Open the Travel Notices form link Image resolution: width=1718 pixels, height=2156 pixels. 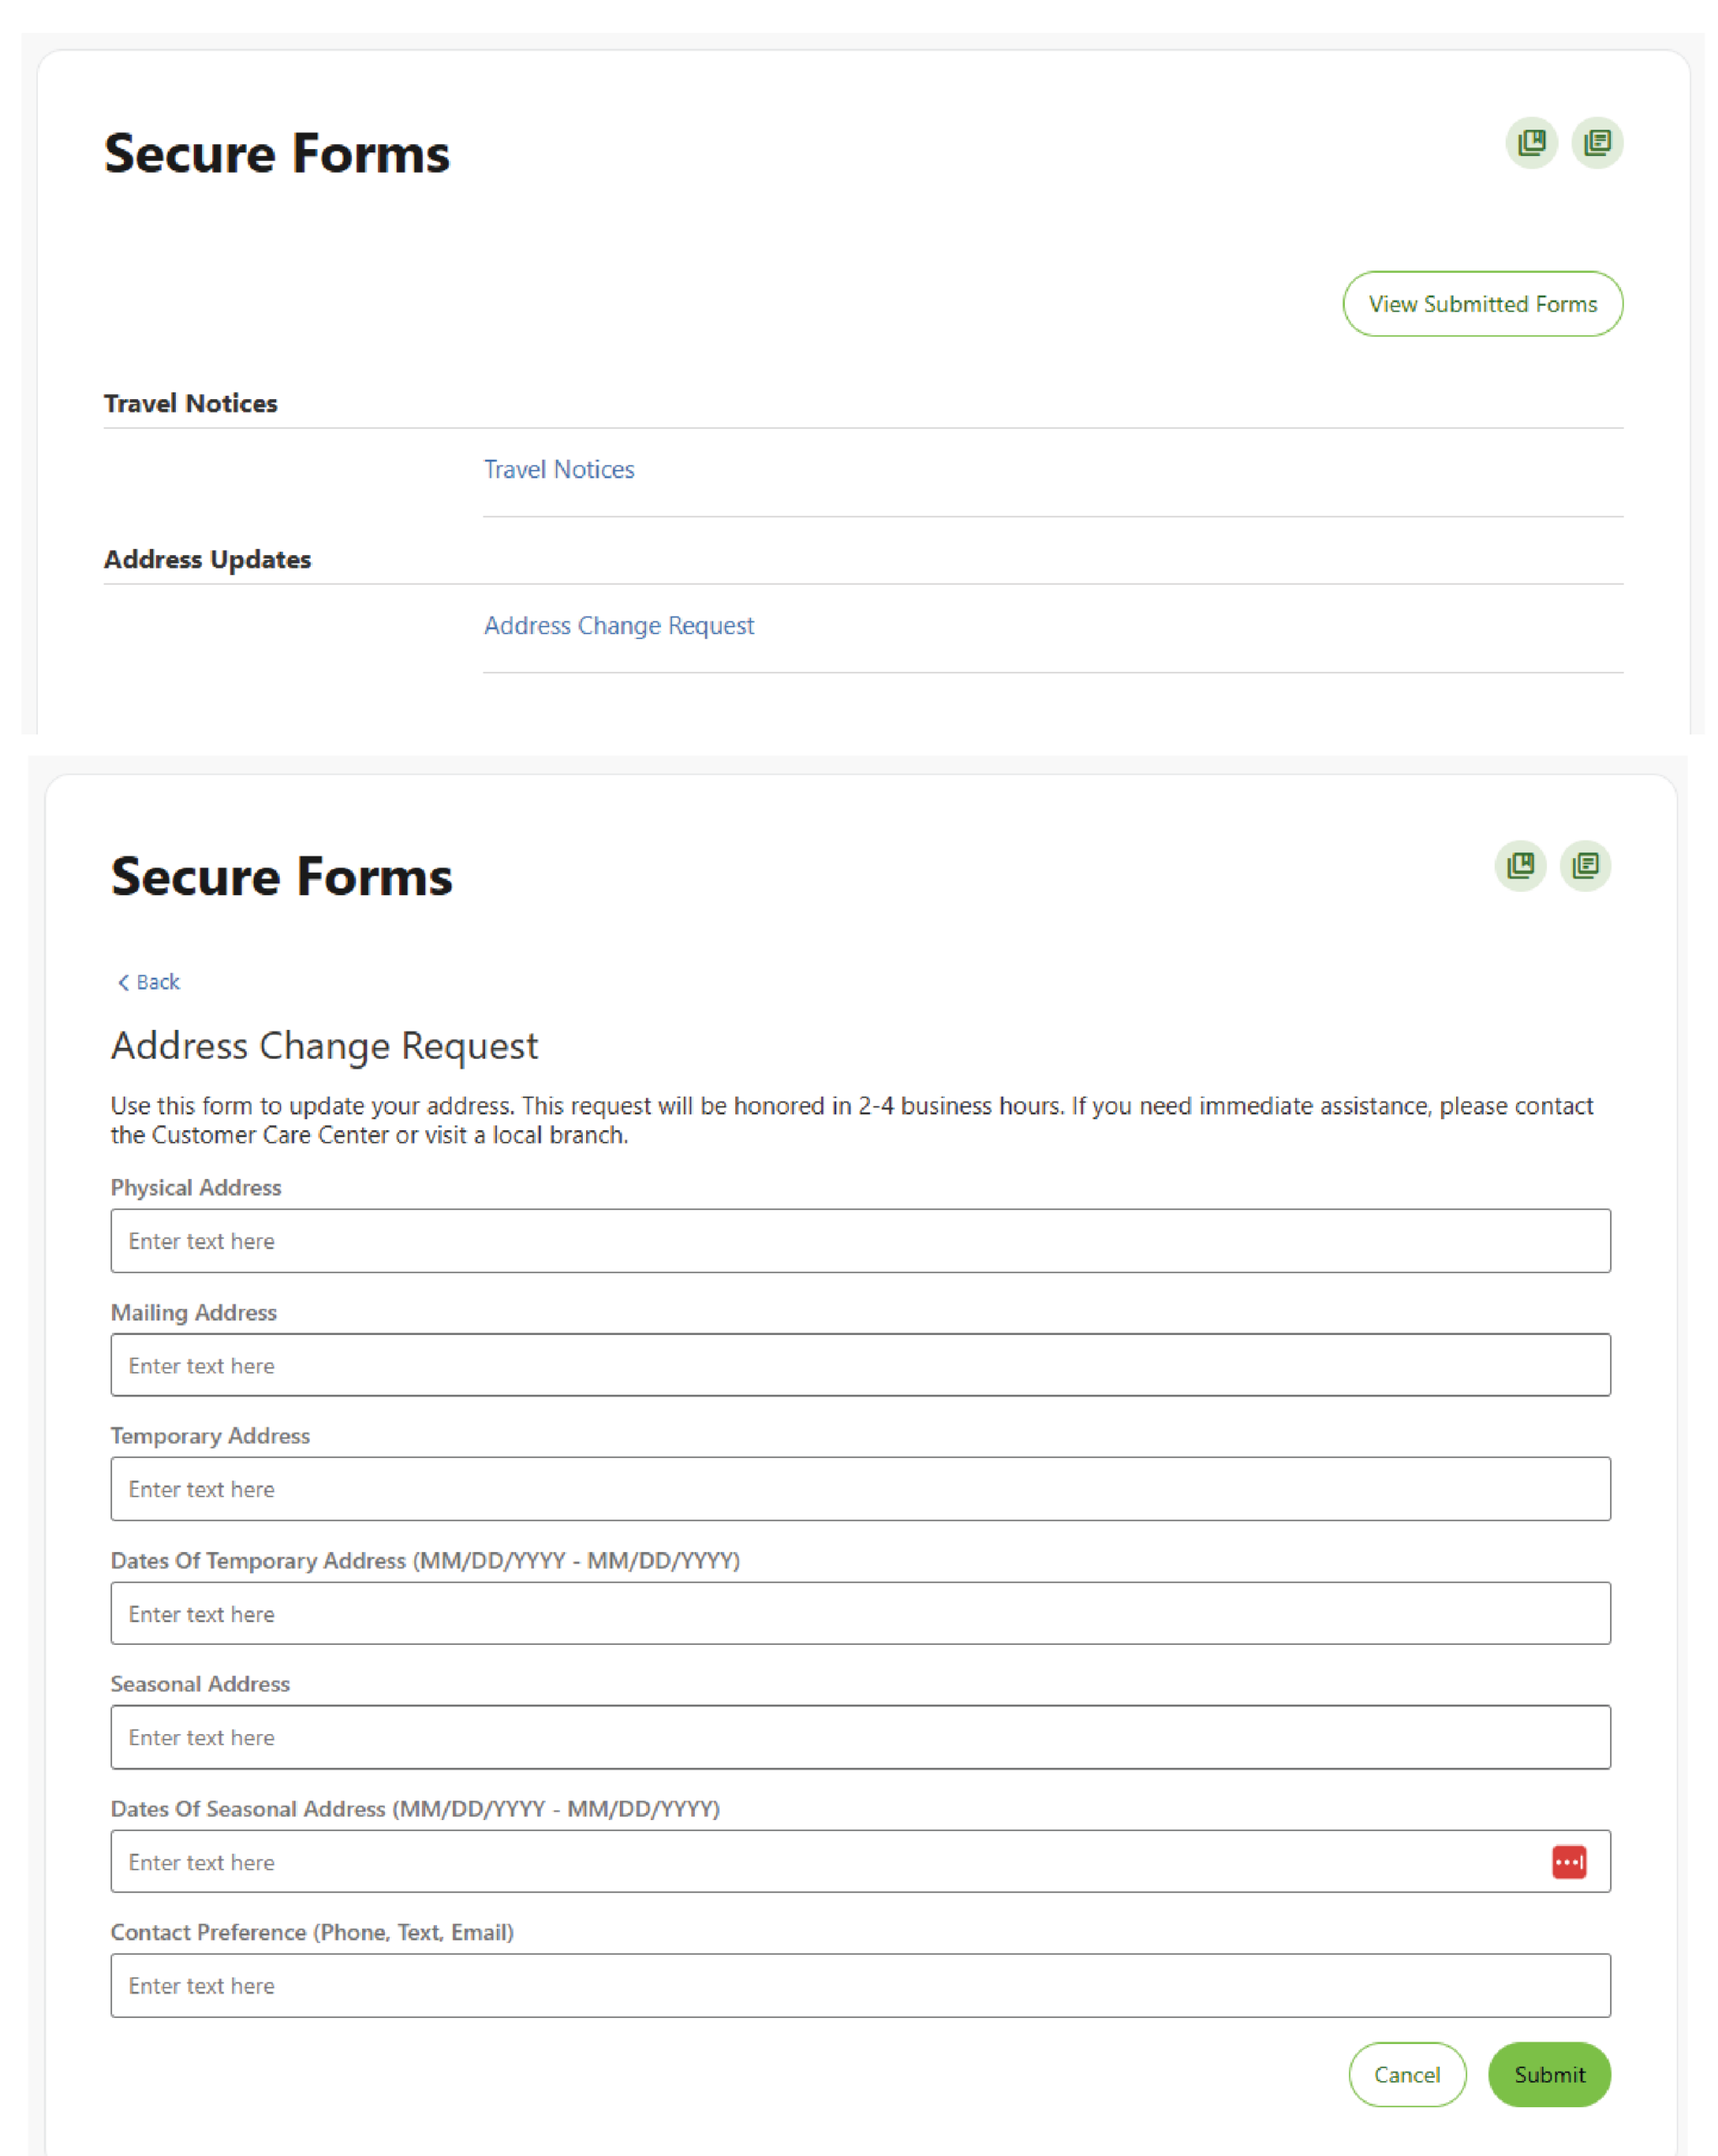[x=559, y=469]
